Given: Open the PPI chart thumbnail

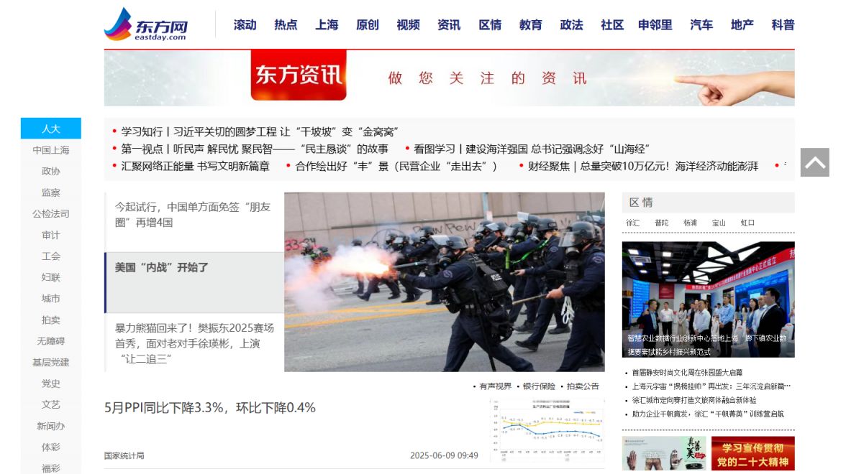Looking at the screenshot, I should (x=547, y=431).
